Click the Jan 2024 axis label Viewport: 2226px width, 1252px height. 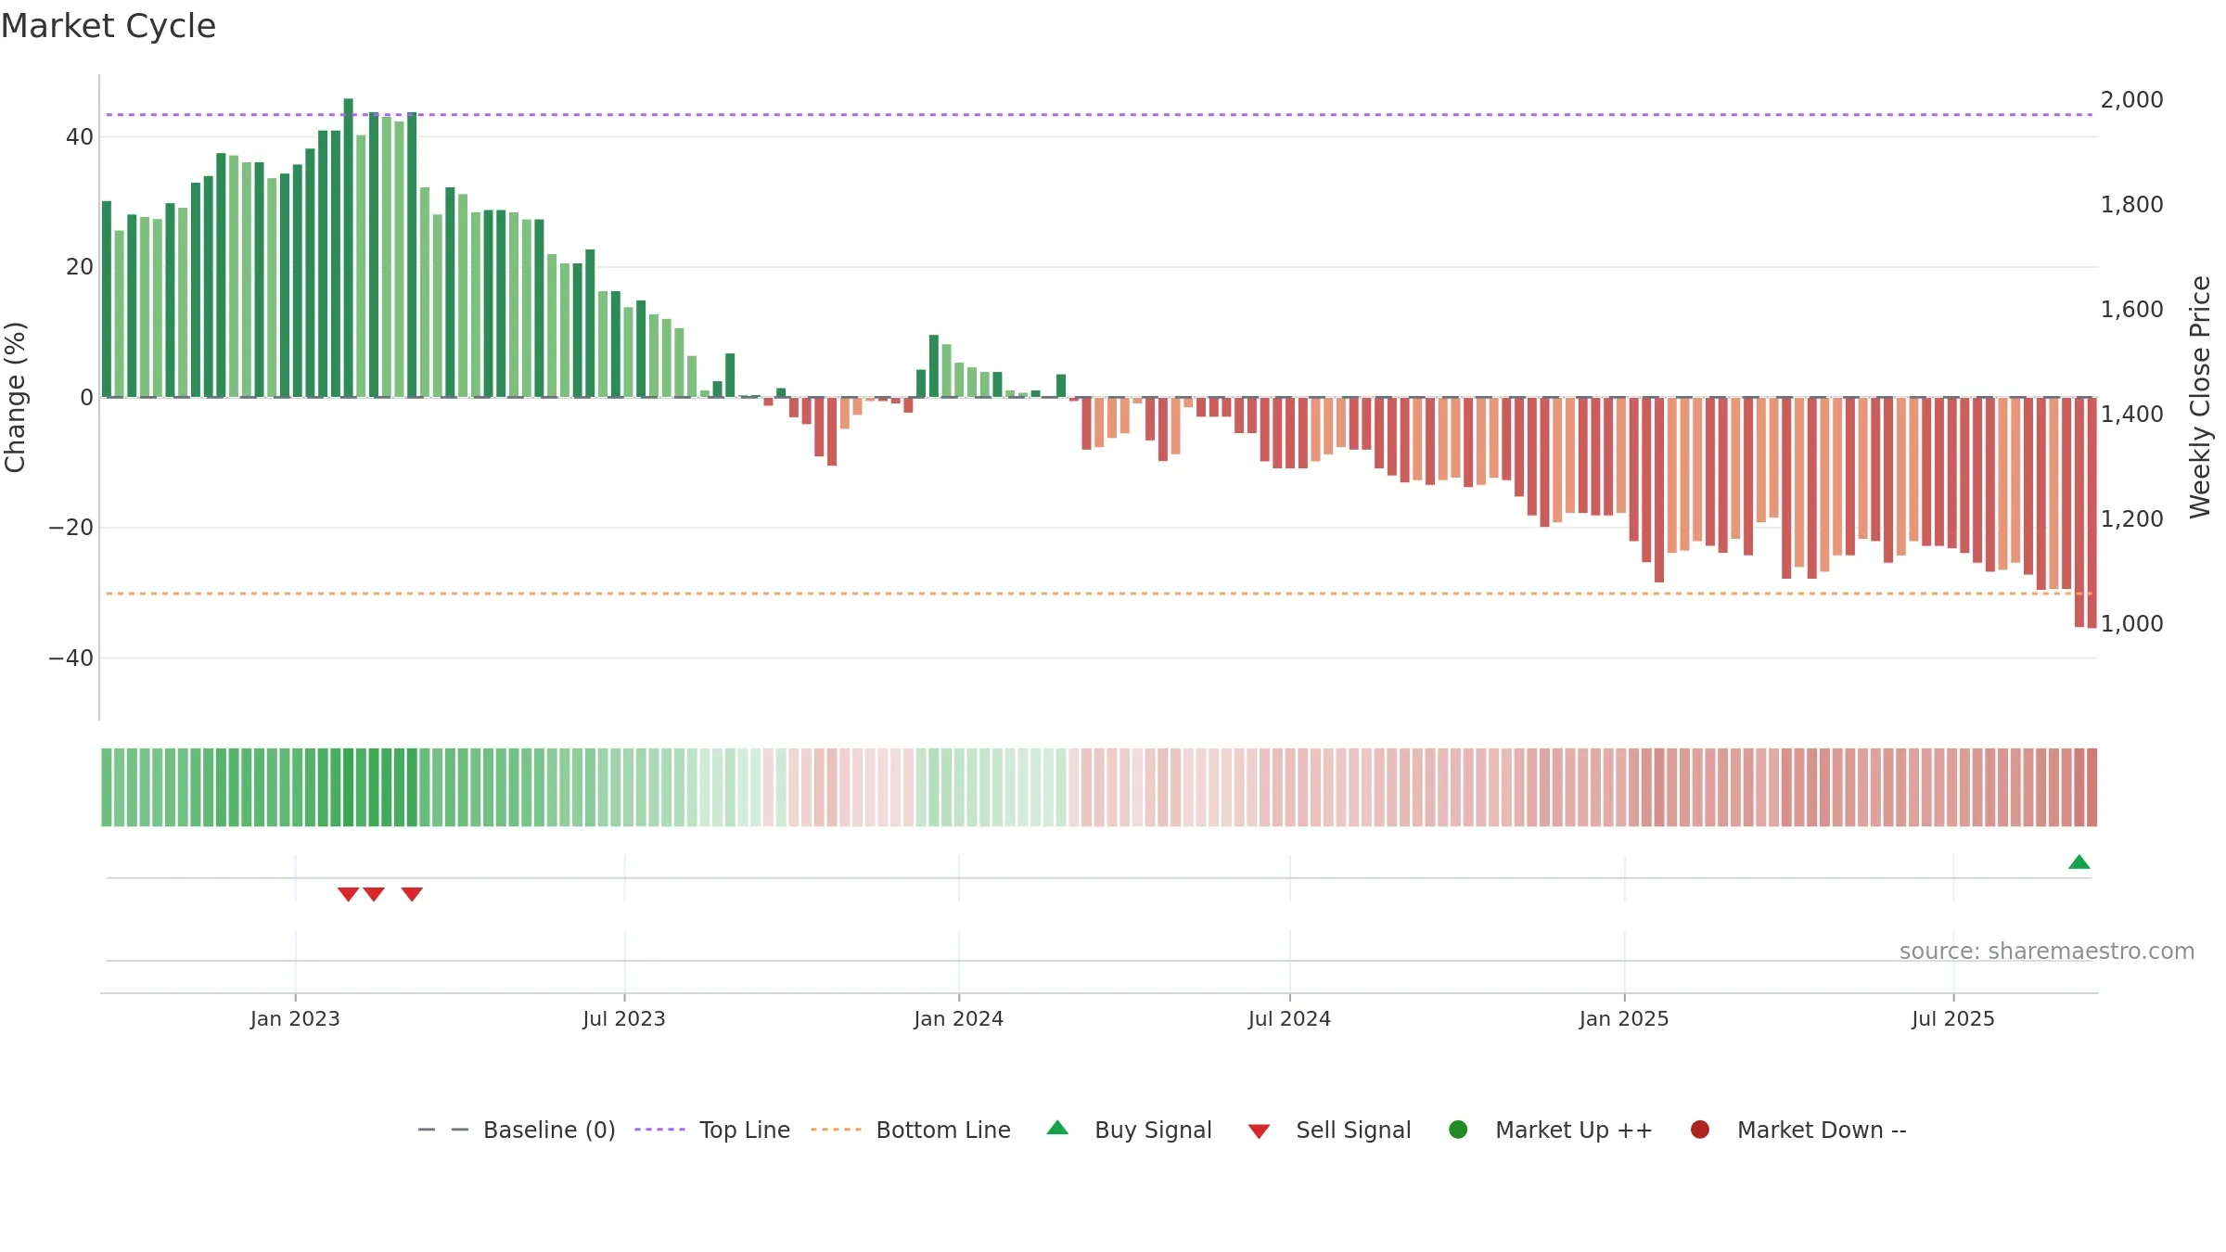click(x=958, y=1018)
